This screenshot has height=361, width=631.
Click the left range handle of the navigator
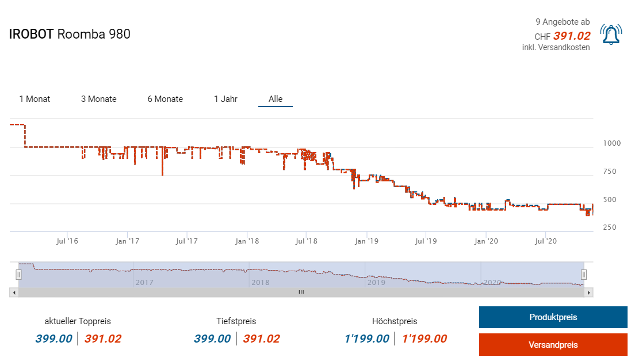pos(18,275)
